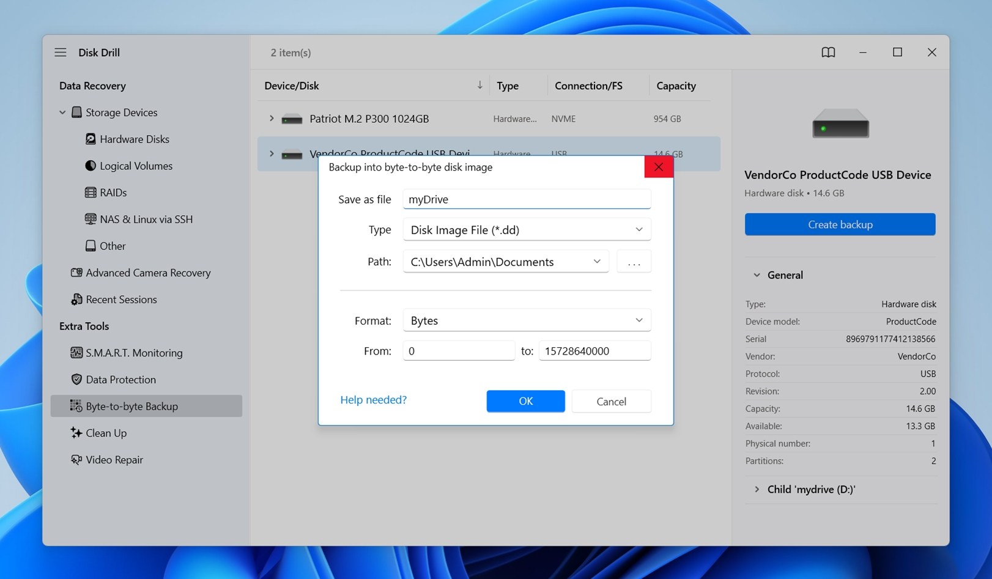Click the serial number value 8969791177412138566
Image resolution: width=992 pixels, height=579 pixels.
pos(890,339)
